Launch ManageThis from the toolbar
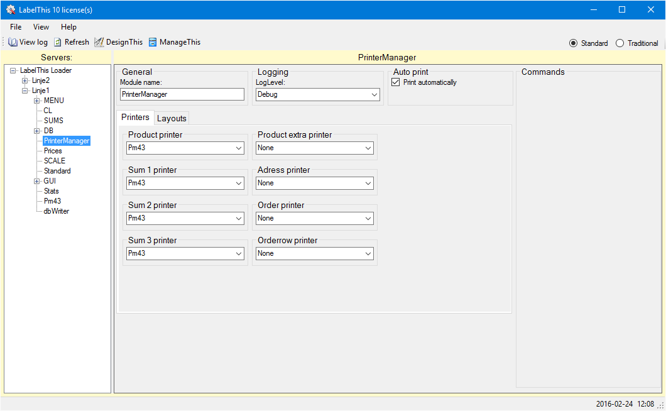 153,42
